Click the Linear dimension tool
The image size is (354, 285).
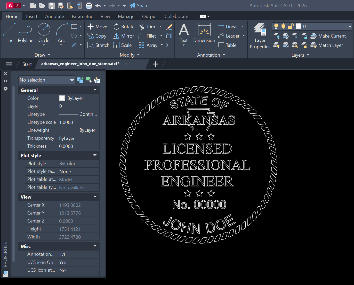pos(228,26)
